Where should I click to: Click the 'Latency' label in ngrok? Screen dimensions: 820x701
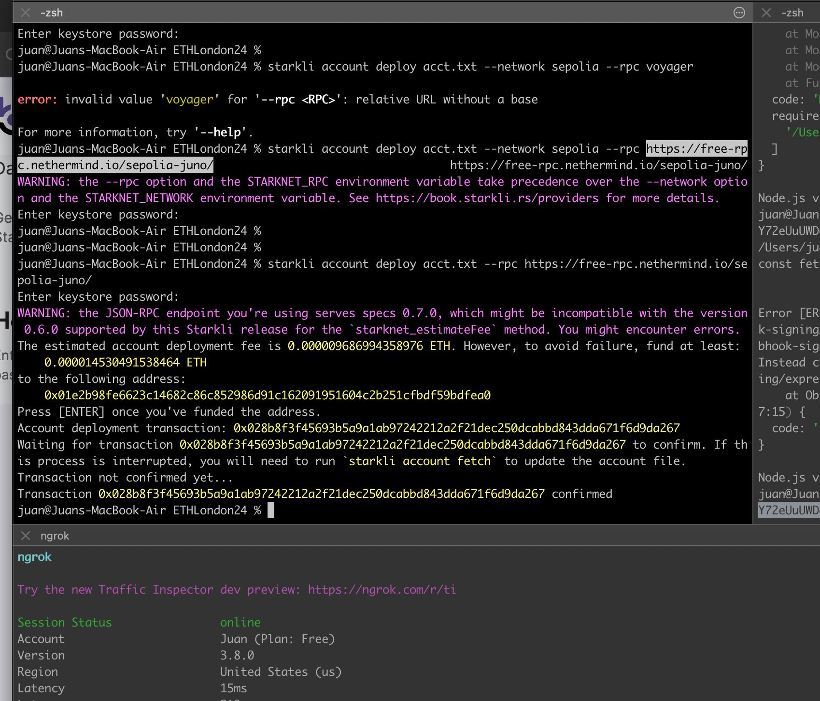point(41,688)
